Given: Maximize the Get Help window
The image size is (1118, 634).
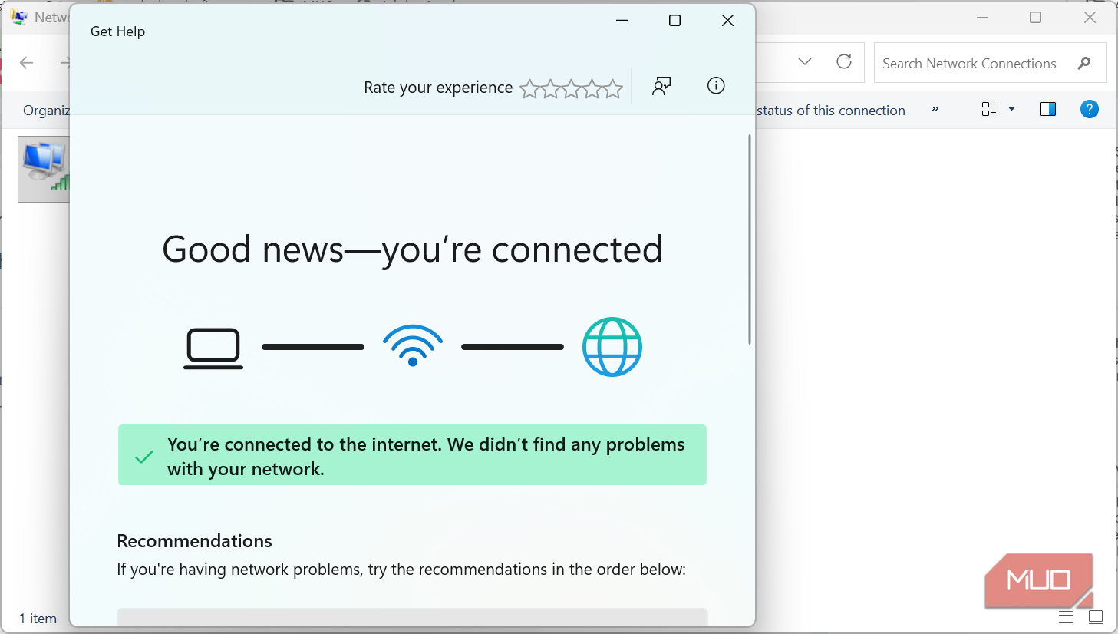Looking at the screenshot, I should coord(675,21).
